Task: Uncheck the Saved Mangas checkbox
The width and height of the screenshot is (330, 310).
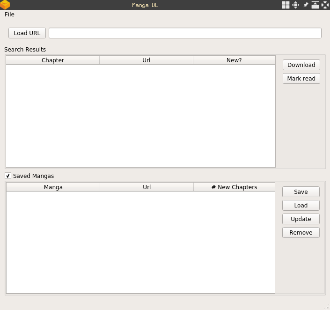Action: [8, 176]
